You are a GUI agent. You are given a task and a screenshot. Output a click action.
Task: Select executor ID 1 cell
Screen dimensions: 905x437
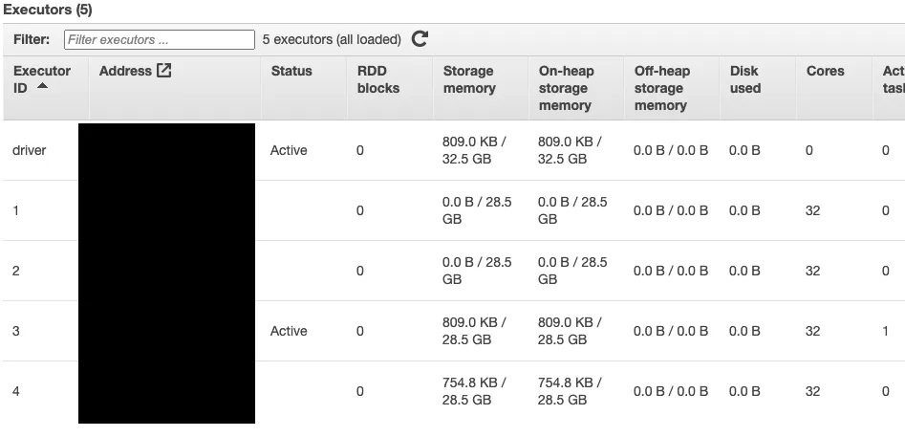(x=16, y=210)
